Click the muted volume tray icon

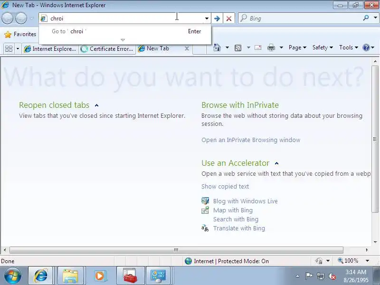click(x=332, y=276)
